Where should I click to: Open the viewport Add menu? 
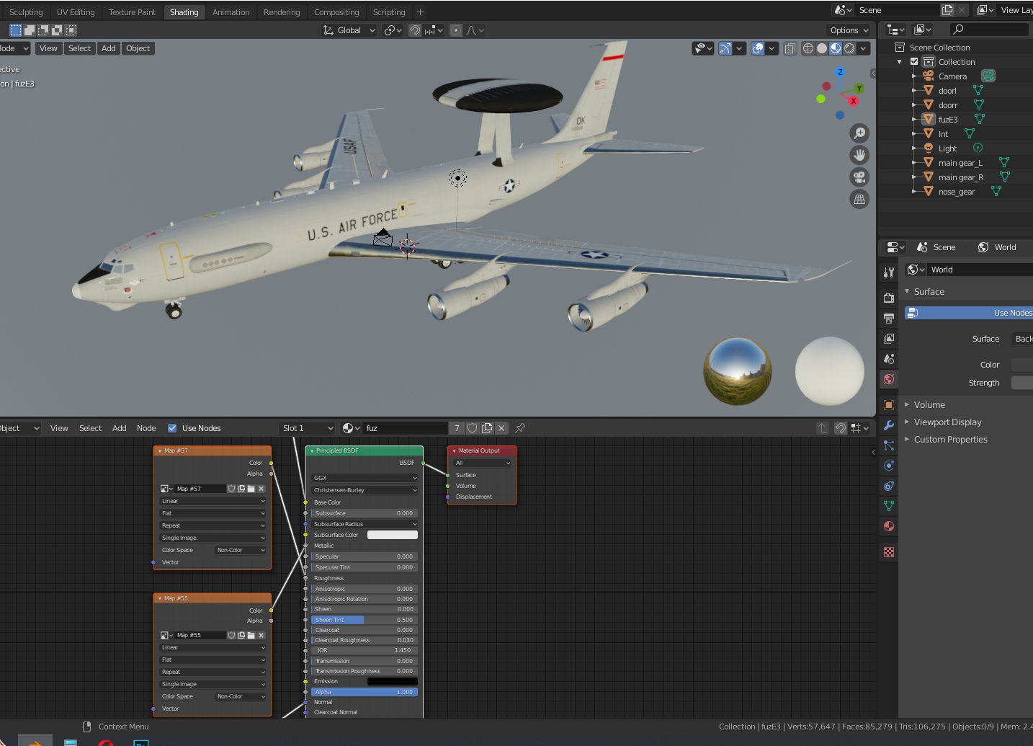pos(109,48)
